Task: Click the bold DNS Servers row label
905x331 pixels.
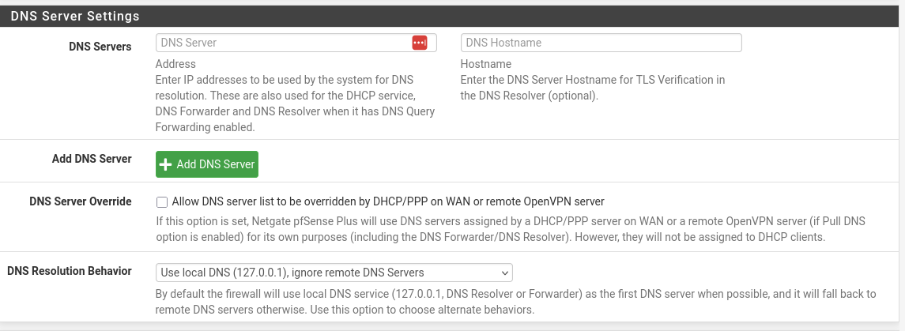Action: coord(100,47)
